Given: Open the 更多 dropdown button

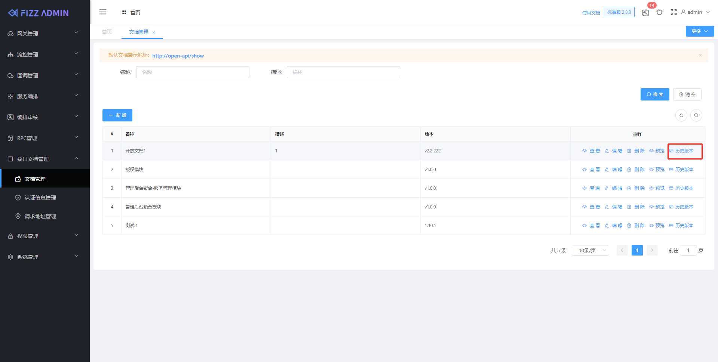Looking at the screenshot, I should pyautogui.click(x=699, y=31).
